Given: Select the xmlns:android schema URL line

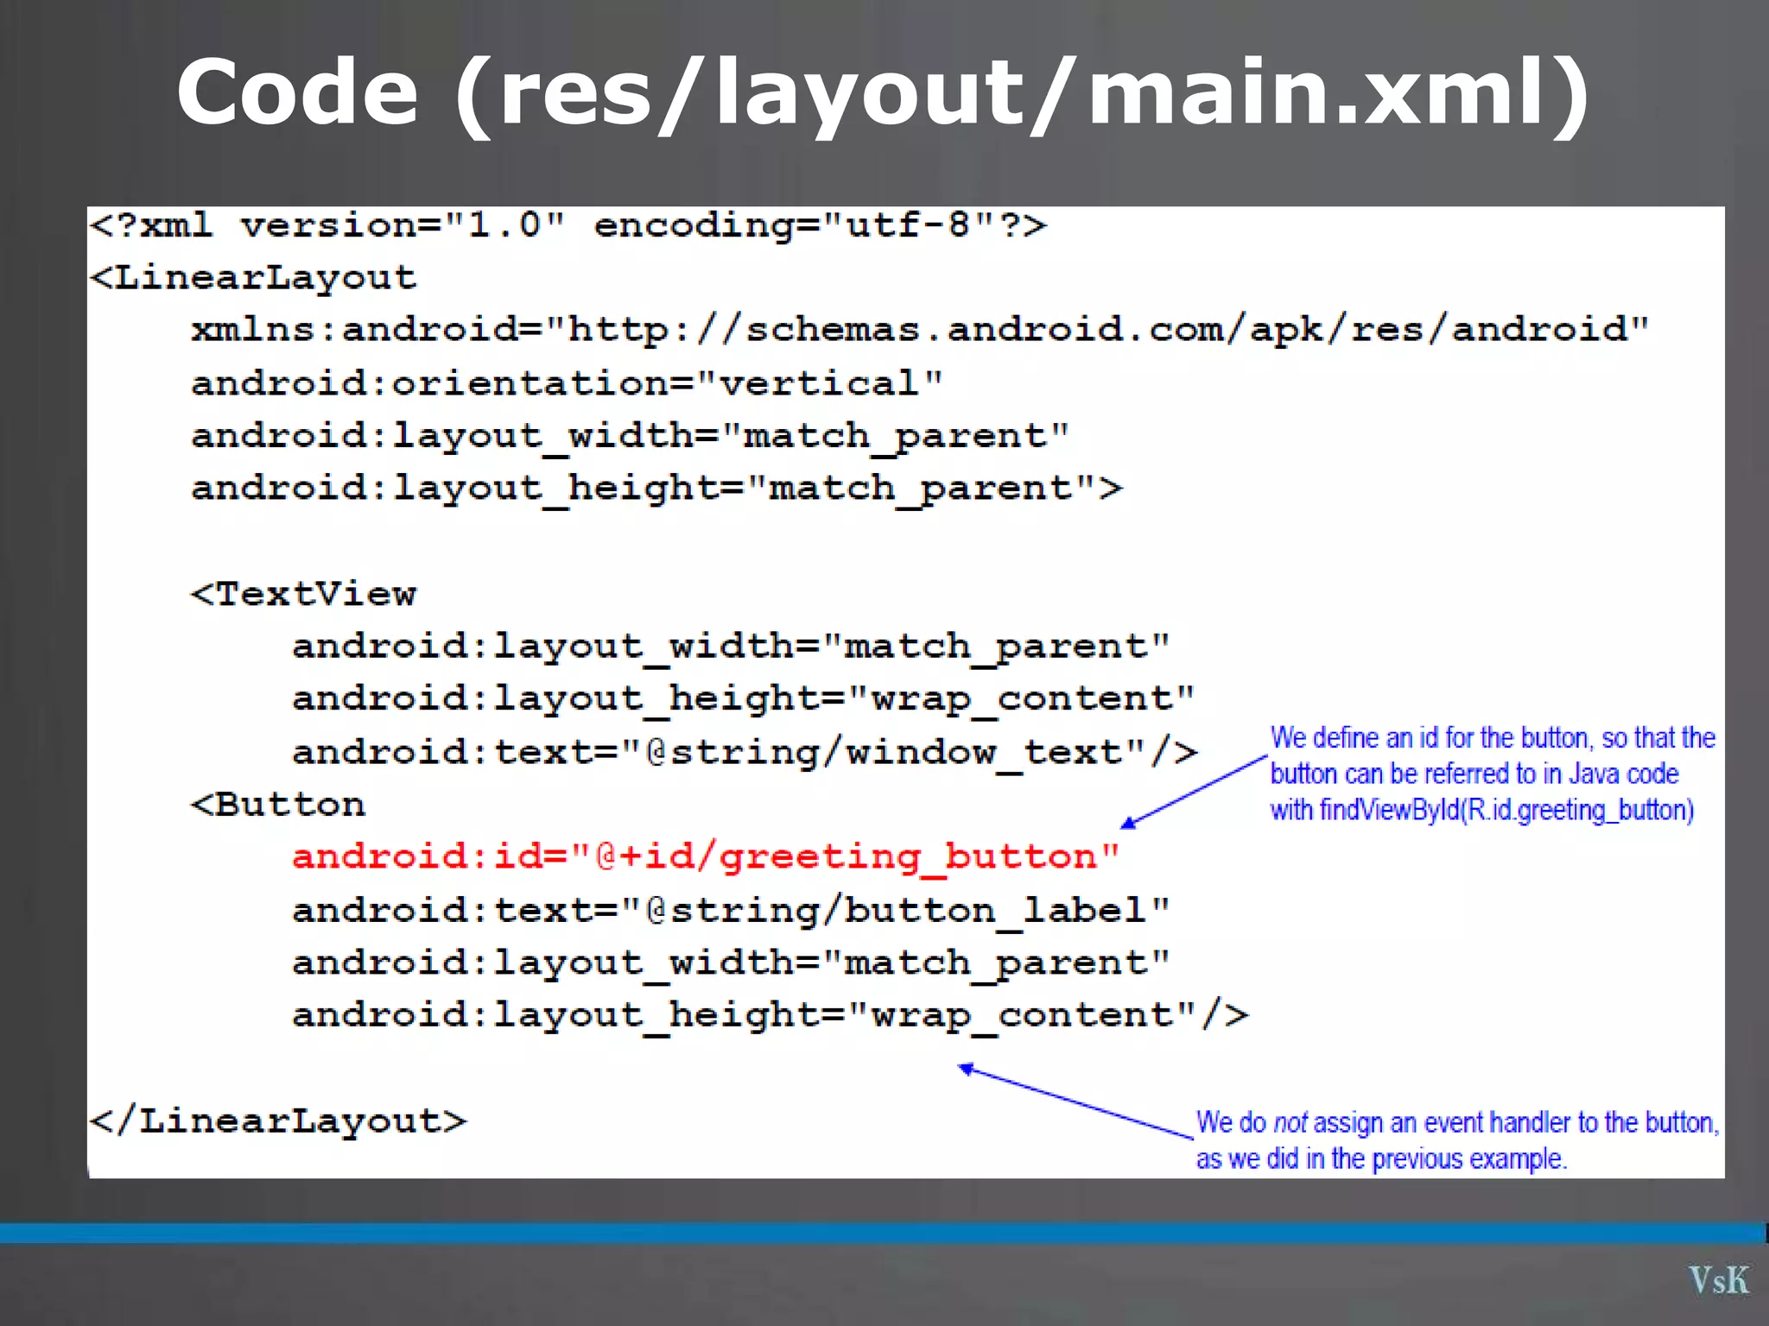Looking at the screenshot, I should 920,331.
